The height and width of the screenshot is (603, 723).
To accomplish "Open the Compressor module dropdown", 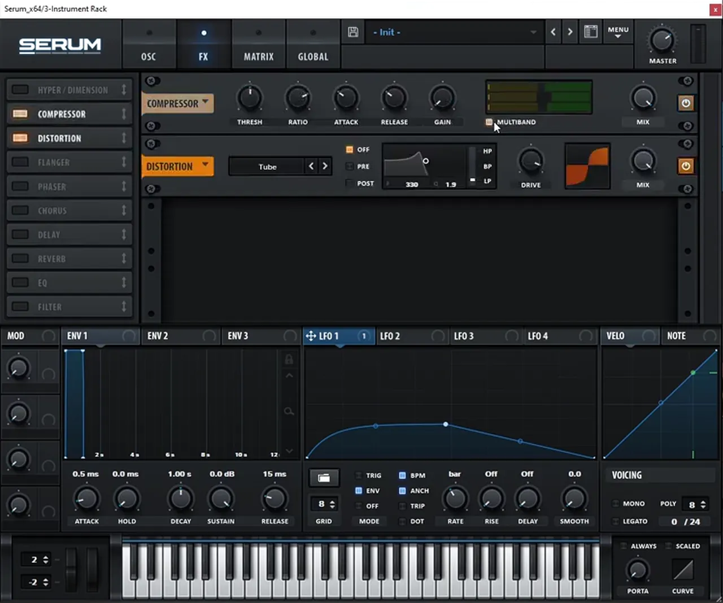I will coord(177,103).
